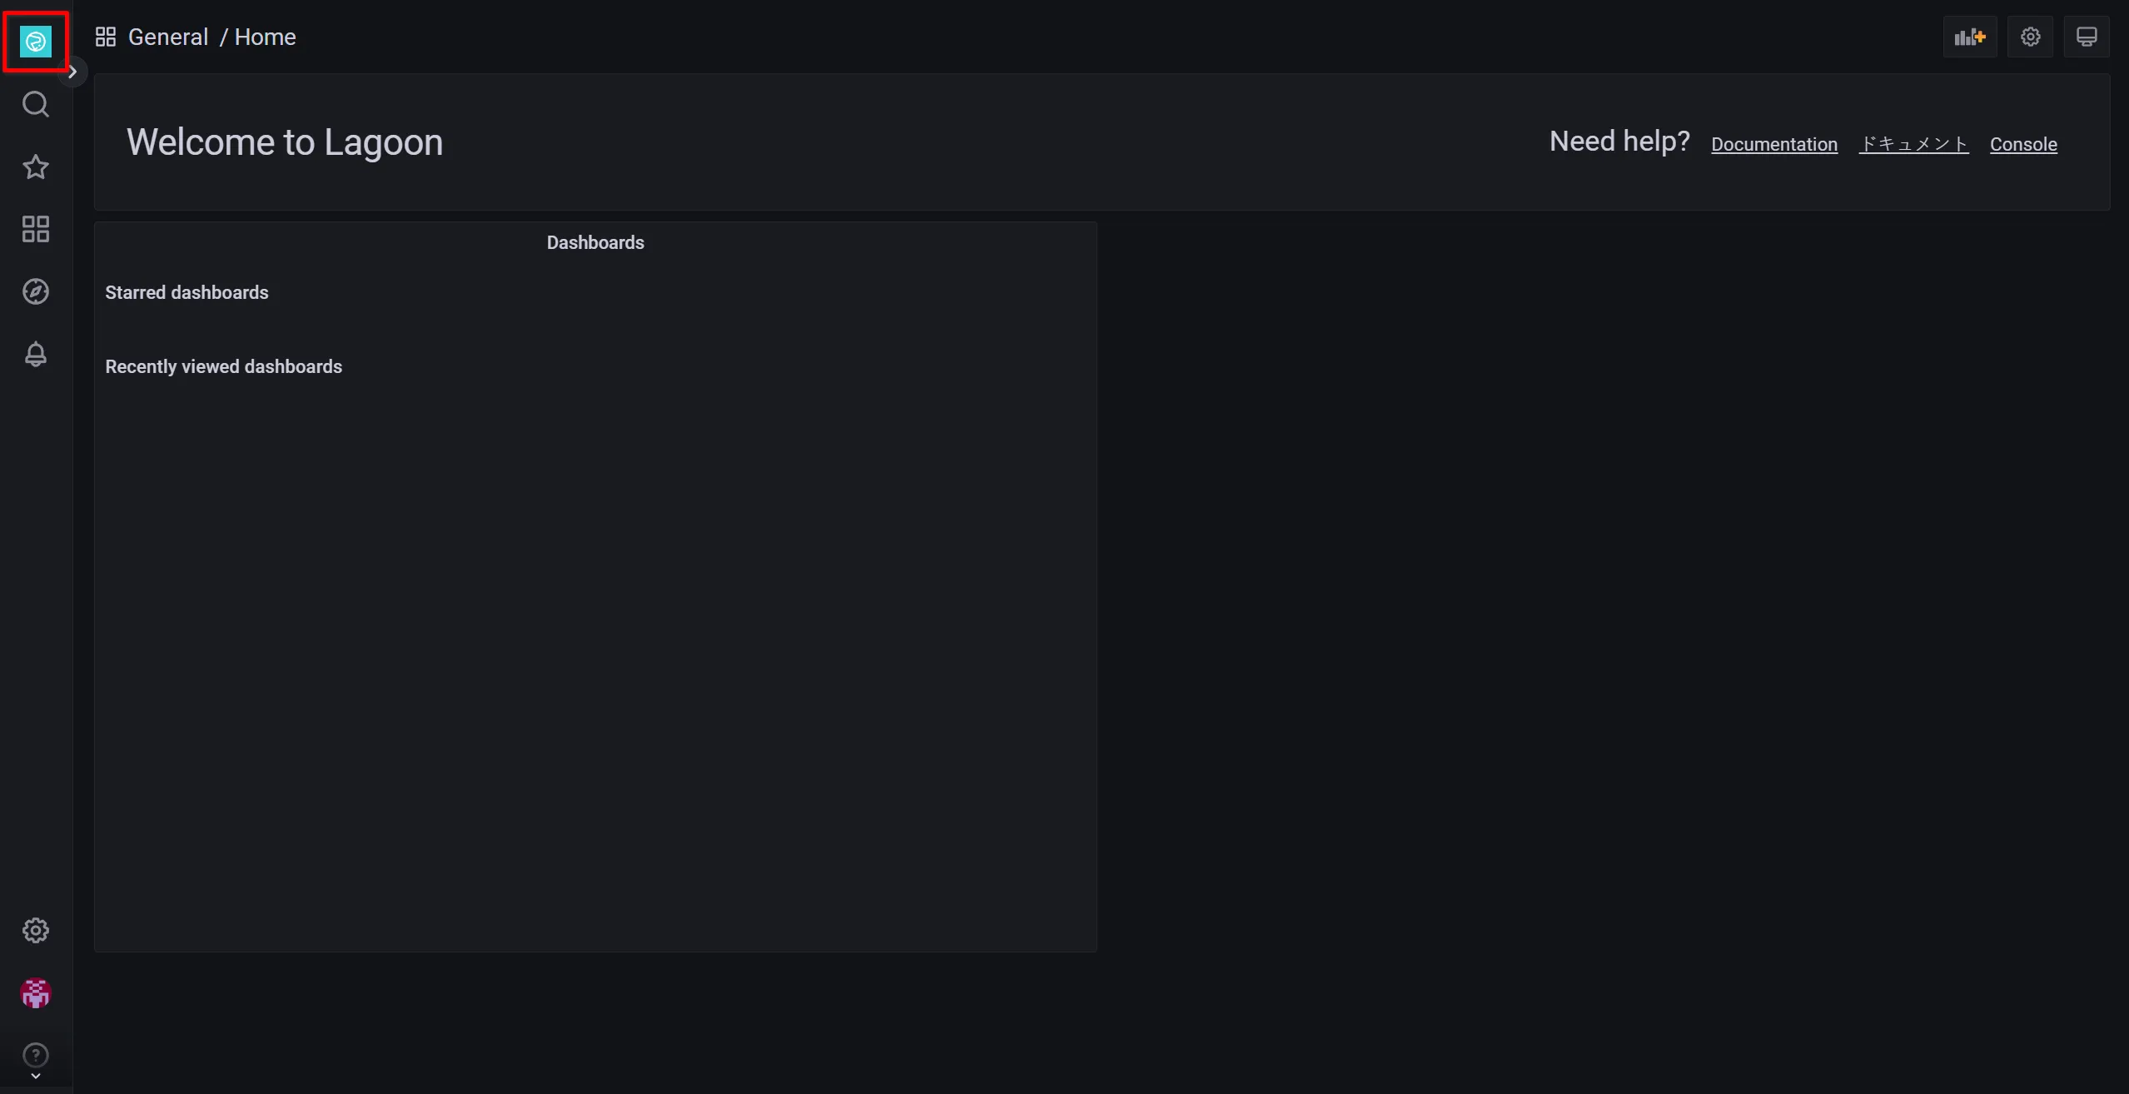Open the user profile avatar
2129x1094 pixels.
point(36,992)
